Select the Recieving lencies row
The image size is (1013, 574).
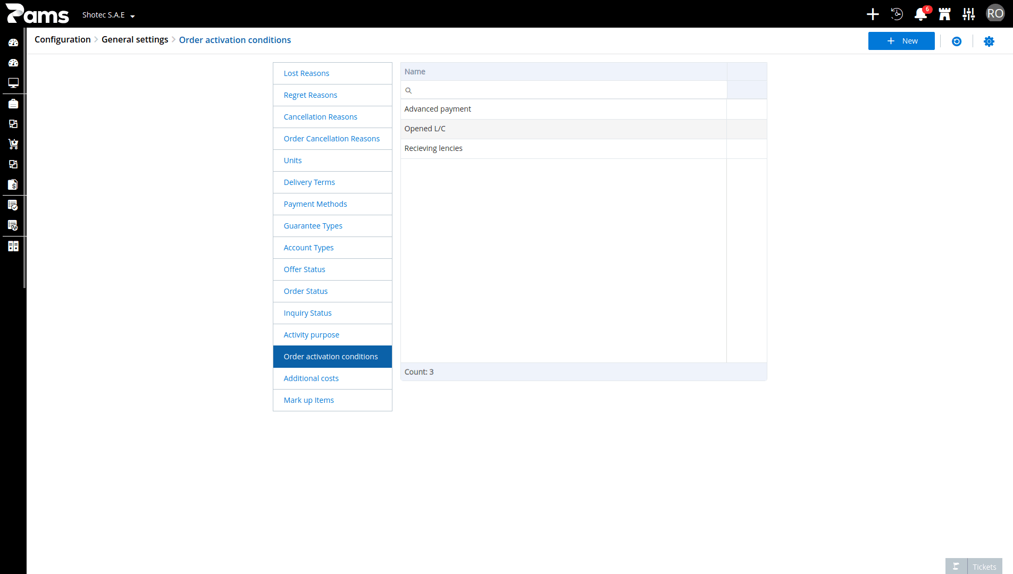tap(583, 148)
